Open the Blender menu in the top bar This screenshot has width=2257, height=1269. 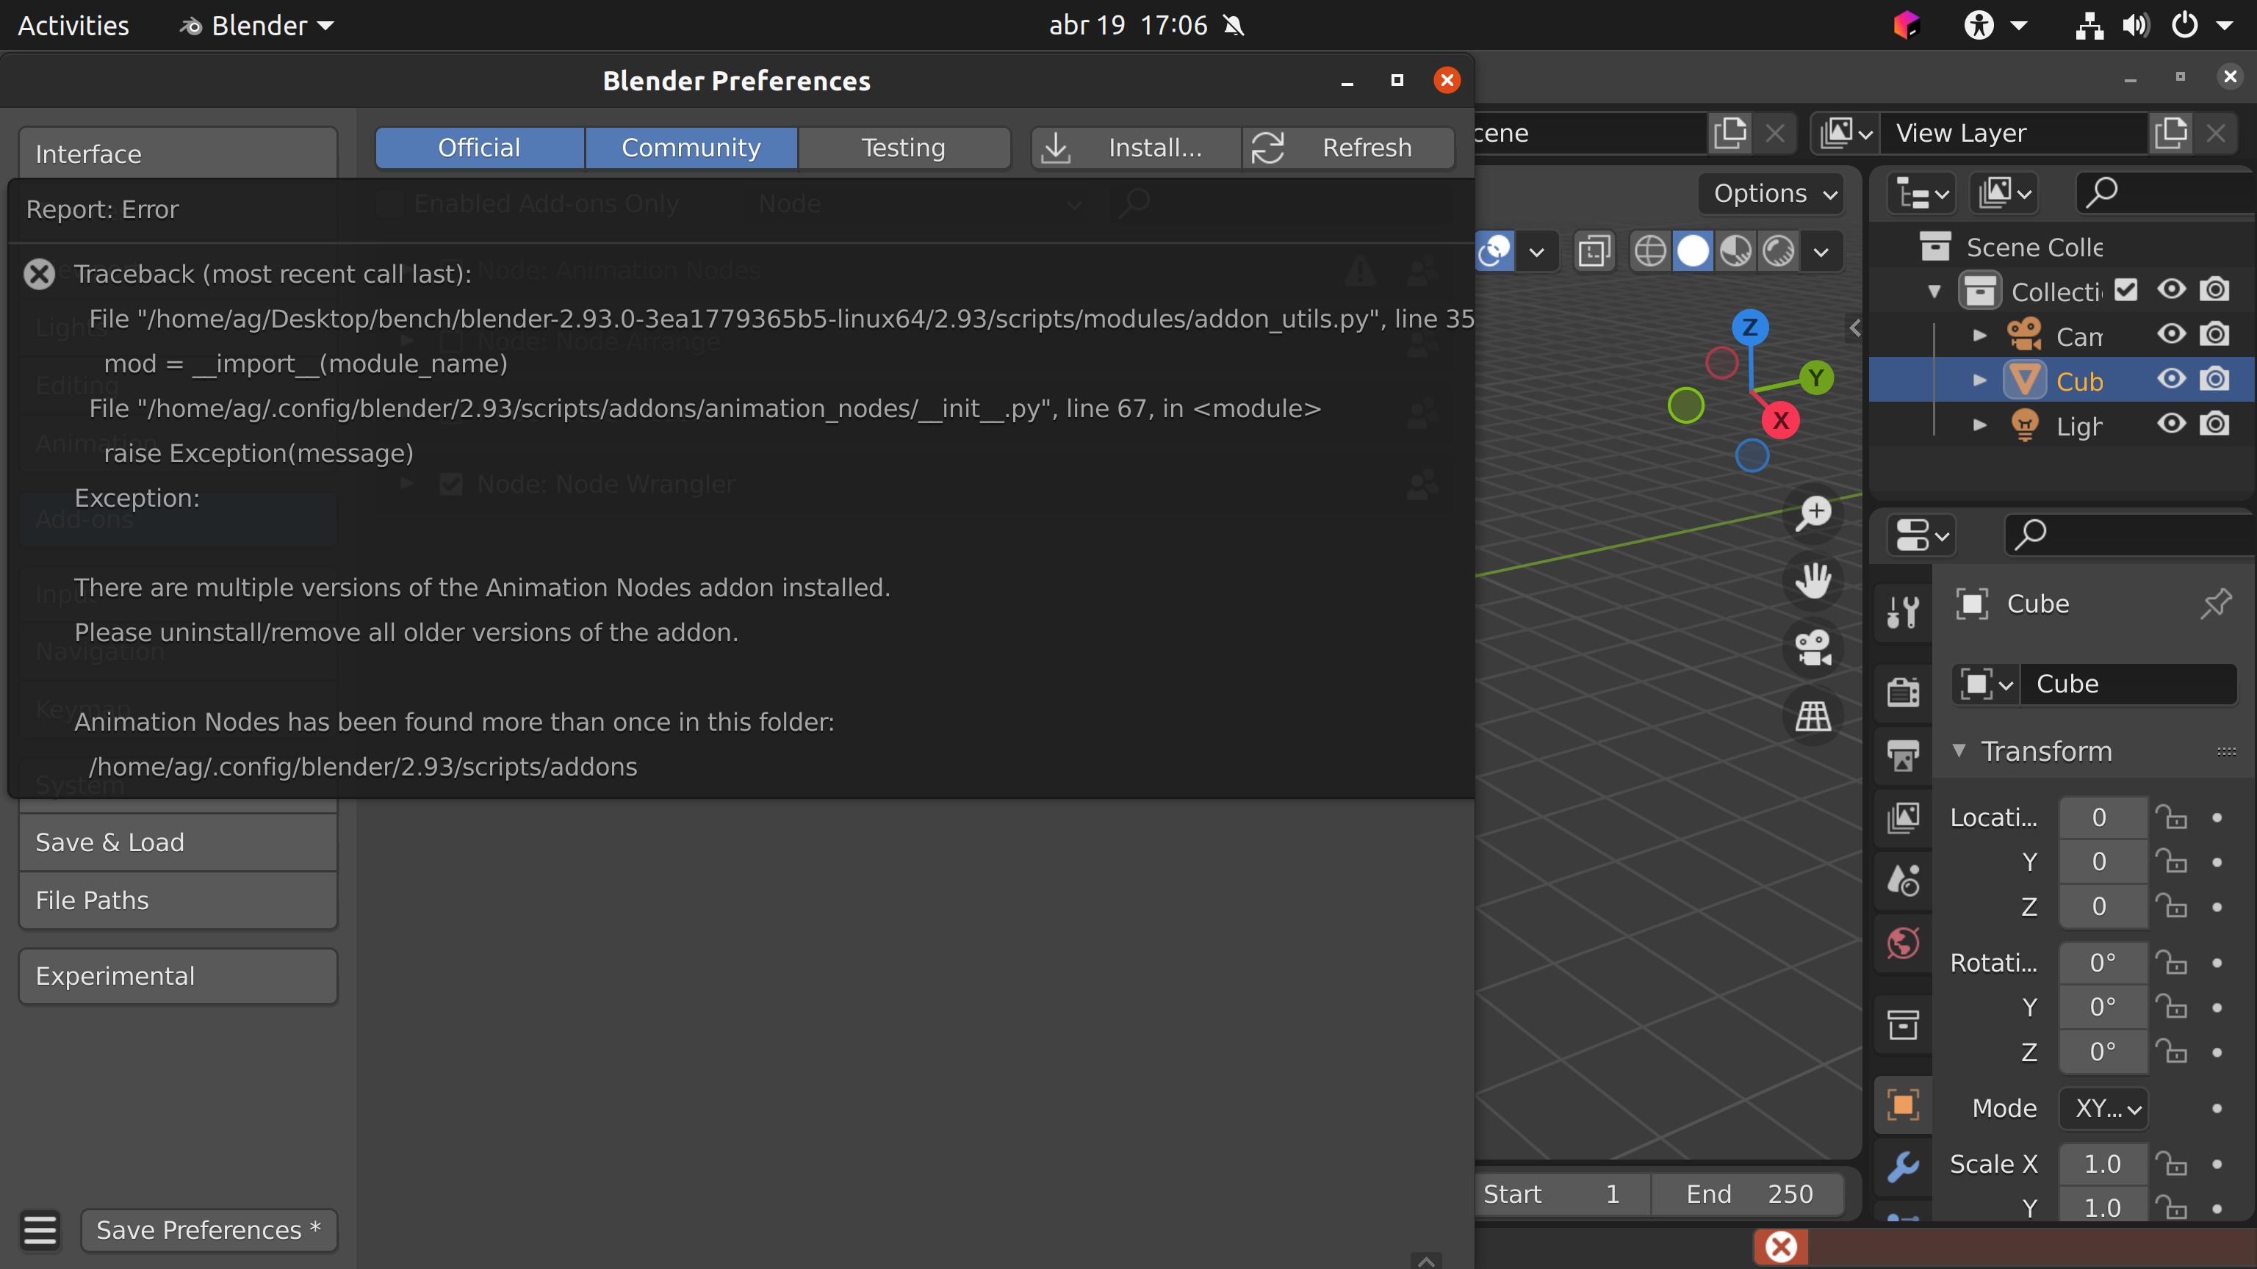point(254,26)
